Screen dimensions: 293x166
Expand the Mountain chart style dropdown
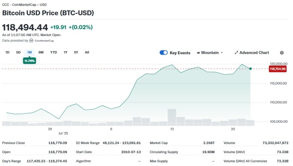tap(210, 53)
